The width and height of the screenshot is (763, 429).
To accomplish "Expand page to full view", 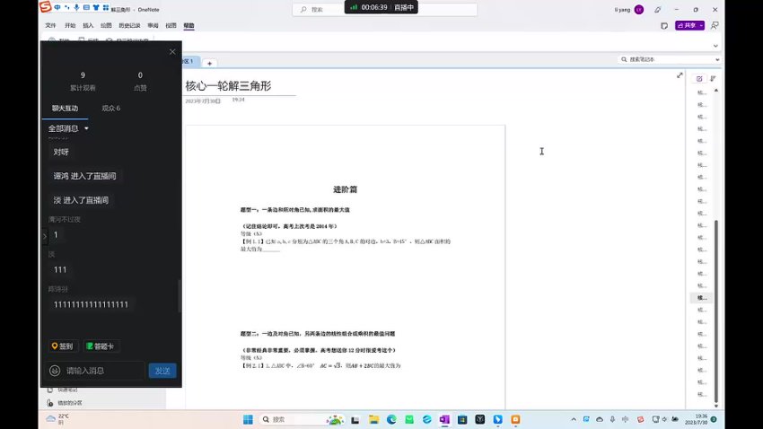I will tap(680, 75).
